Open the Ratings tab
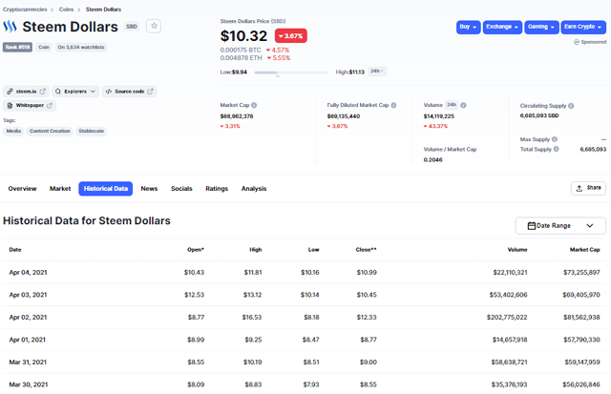This screenshot has height=394, width=611. coord(217,189)
